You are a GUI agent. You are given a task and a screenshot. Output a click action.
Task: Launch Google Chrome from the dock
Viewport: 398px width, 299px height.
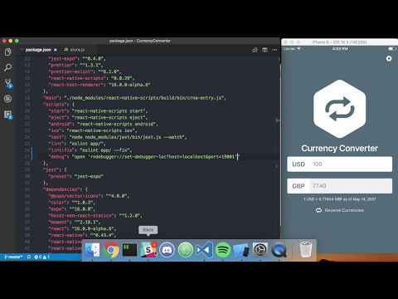(111, 250)
